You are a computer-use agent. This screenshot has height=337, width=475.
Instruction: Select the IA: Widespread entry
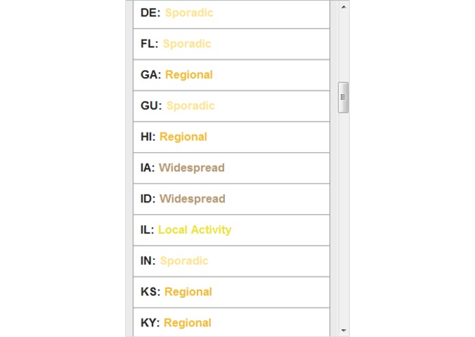click(232, 168)
